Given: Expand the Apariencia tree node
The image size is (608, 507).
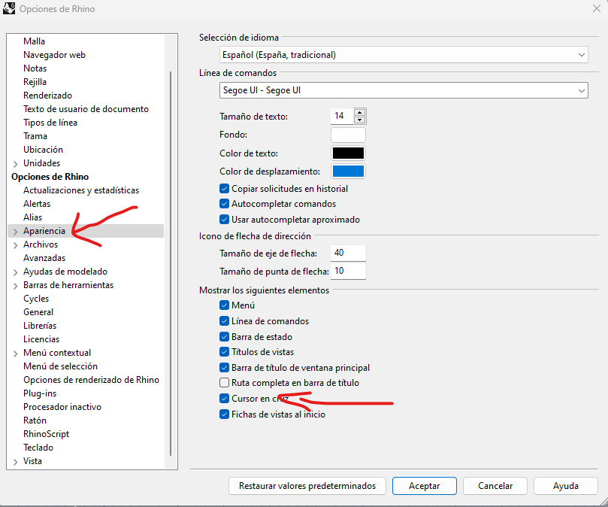Looking at the screenshot, I should coord(16,232).
